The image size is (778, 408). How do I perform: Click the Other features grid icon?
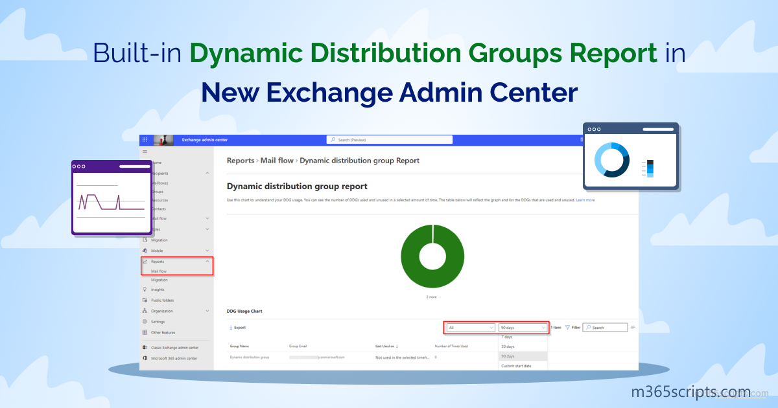[145, 332]
